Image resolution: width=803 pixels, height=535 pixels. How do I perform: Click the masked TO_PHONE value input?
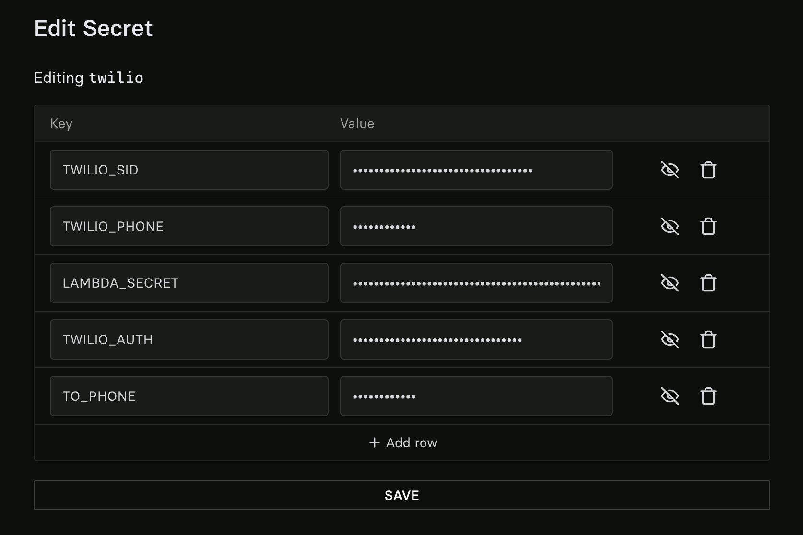pos(476,396)
